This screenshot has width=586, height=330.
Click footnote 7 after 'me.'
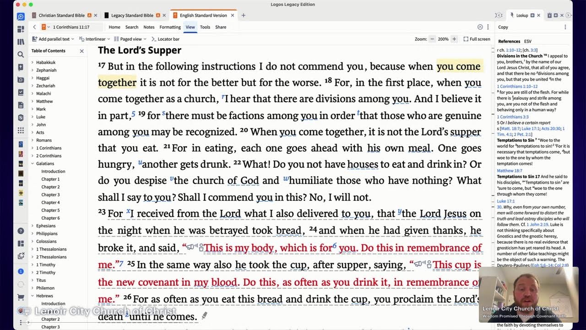coord(121,263)
